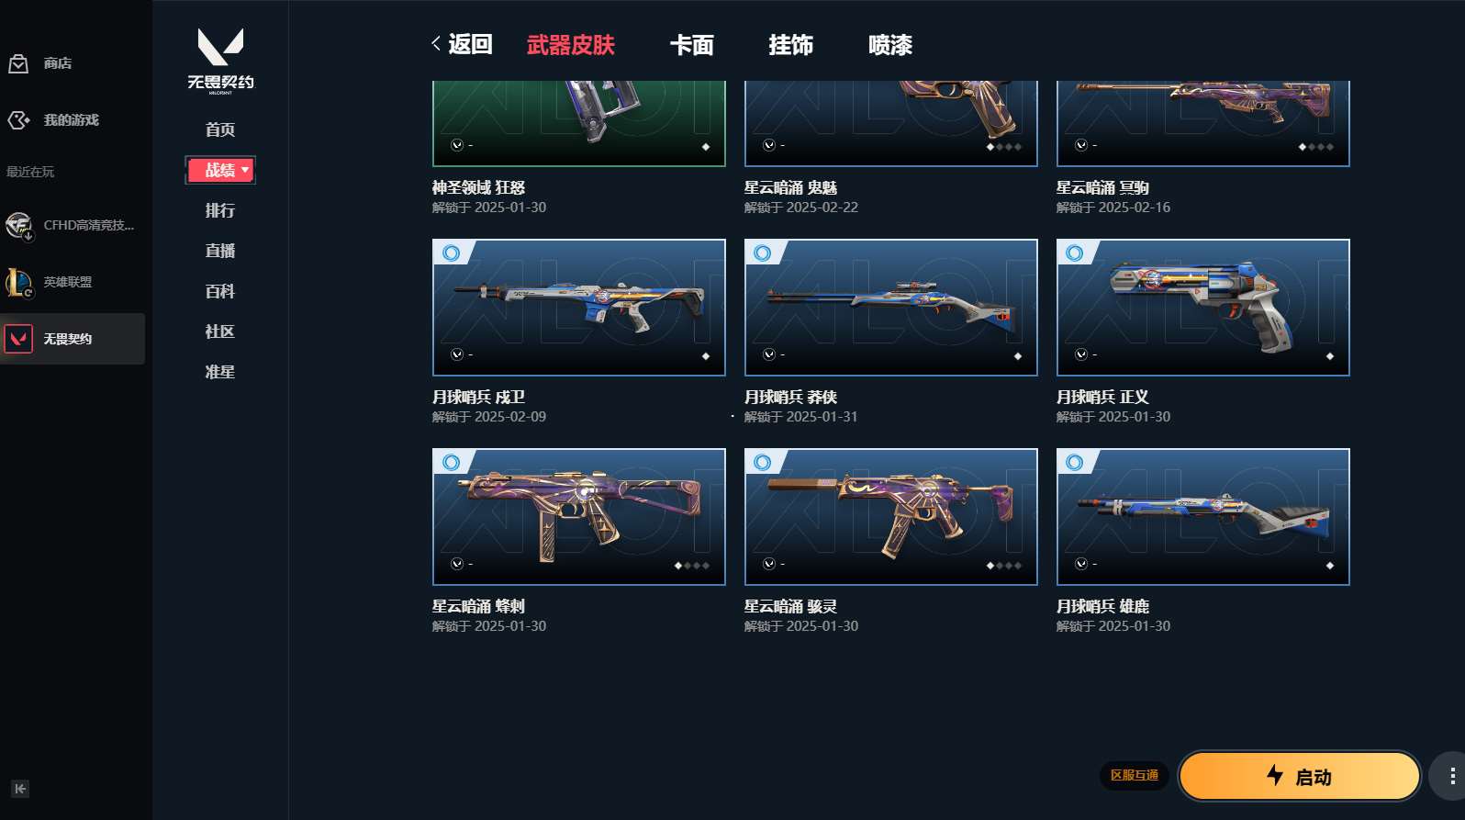The height and width of the screenshot is (820, 1465).
Task: Collapse the sidebar with the bottom-left arrow icon
Action: click(20, 789)
